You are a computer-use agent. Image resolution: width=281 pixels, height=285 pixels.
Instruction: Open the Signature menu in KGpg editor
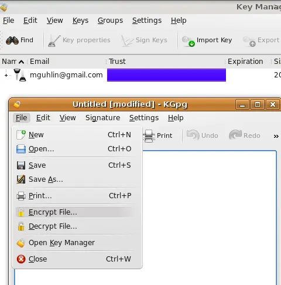click(x=102, y=118)
